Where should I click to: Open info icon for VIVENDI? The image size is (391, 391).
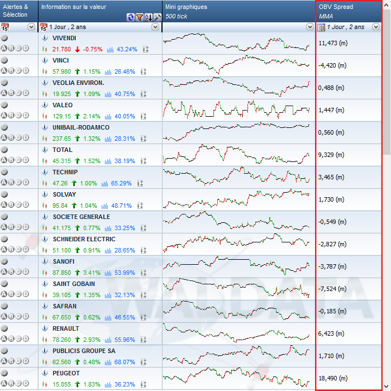(x=45, y=38)
